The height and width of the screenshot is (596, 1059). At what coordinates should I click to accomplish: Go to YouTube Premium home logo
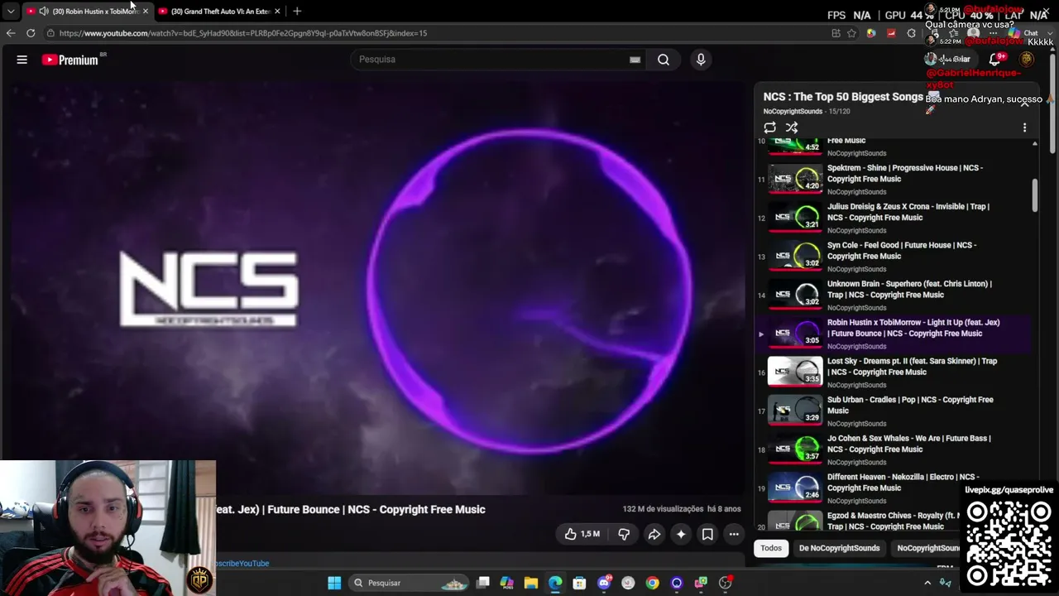70,60
